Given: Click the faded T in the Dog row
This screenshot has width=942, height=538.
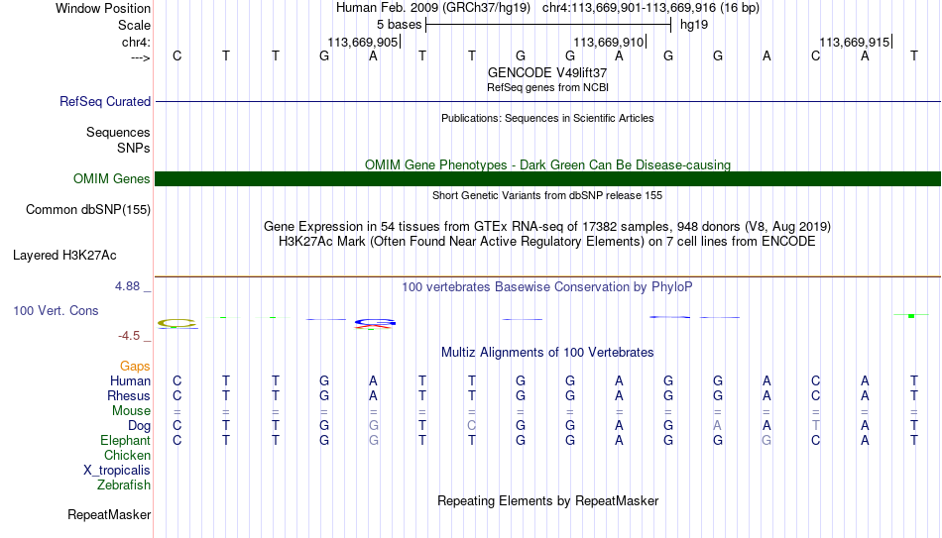Looking at the screenshot, I should pos(815,426).
